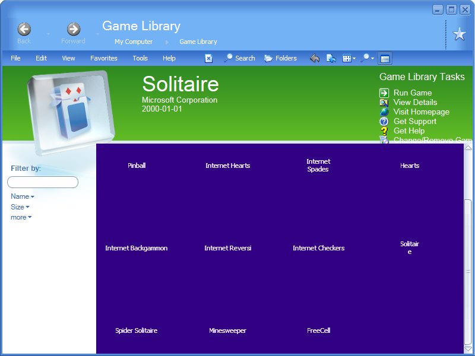This screenshot has height=356, width=475.
Task: Click the Search magnifier icon in the toolbar
Action: (227, 58)
